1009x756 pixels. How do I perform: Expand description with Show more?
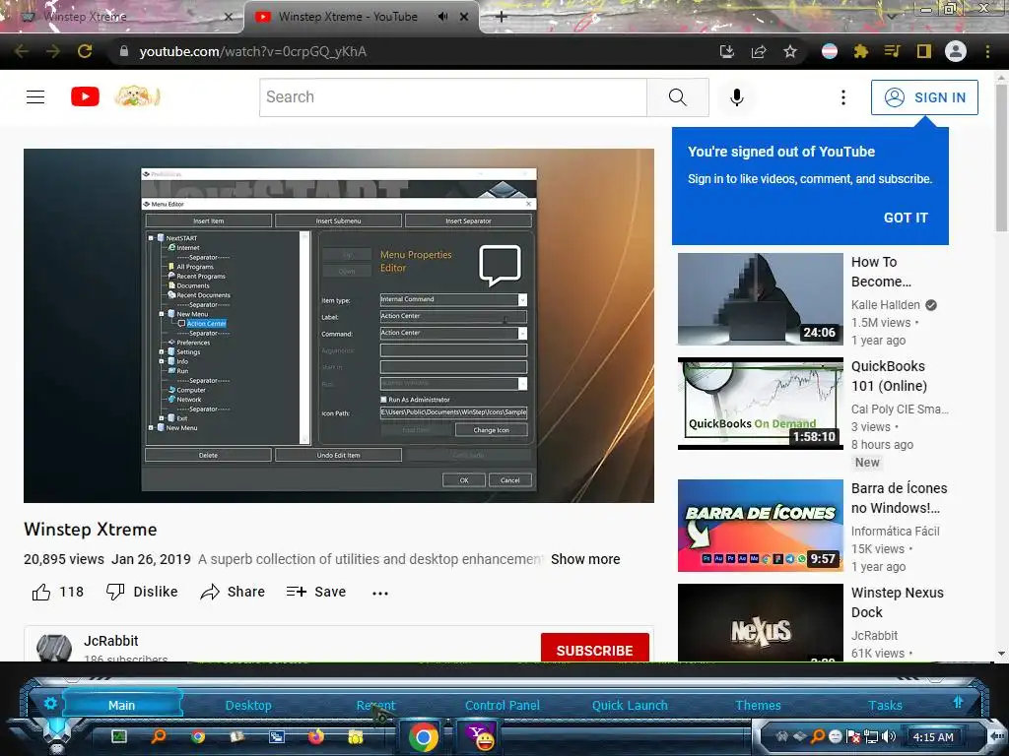point(585,559)
